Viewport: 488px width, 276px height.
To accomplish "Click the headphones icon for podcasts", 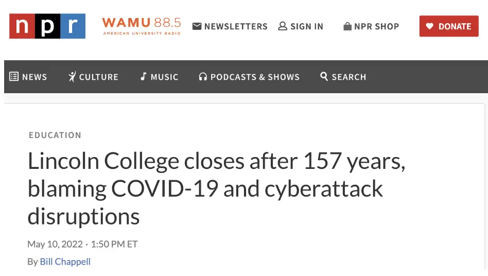I will point(203,77).
